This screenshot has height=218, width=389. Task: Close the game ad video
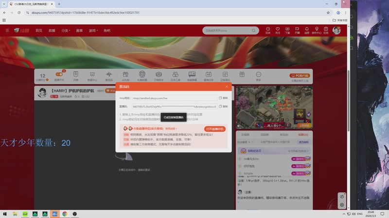point(310,89)
